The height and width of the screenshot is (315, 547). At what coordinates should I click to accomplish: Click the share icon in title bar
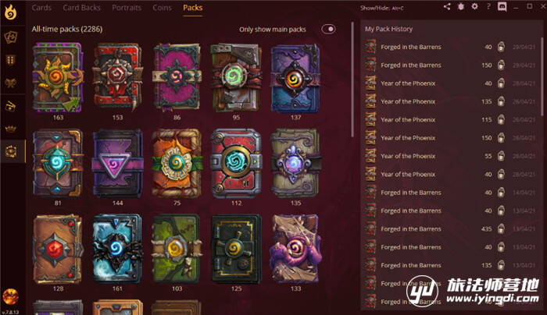click(x=447, y=6)
